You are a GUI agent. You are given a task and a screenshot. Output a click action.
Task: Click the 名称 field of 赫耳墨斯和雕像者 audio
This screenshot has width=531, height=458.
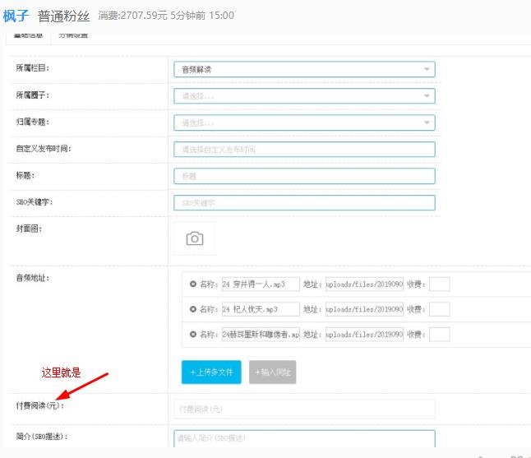(x=261, y=335)
